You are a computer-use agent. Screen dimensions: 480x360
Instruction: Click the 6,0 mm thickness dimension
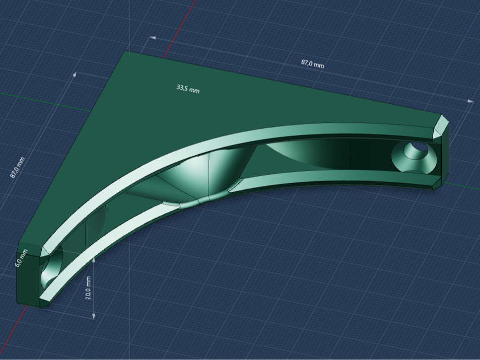coord(22,258)
